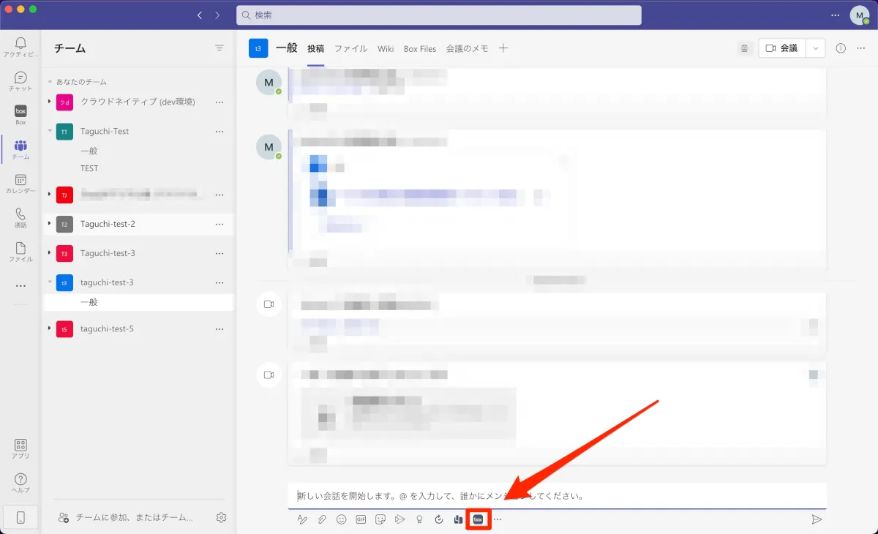
Task: Open the Calendar view
Action: (x=20, y=184)
